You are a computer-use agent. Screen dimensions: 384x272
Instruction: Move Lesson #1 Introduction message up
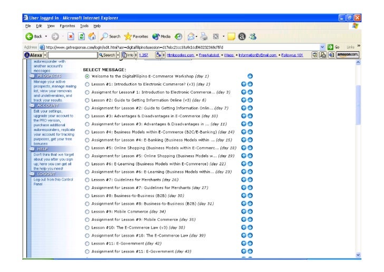[244, 84]
